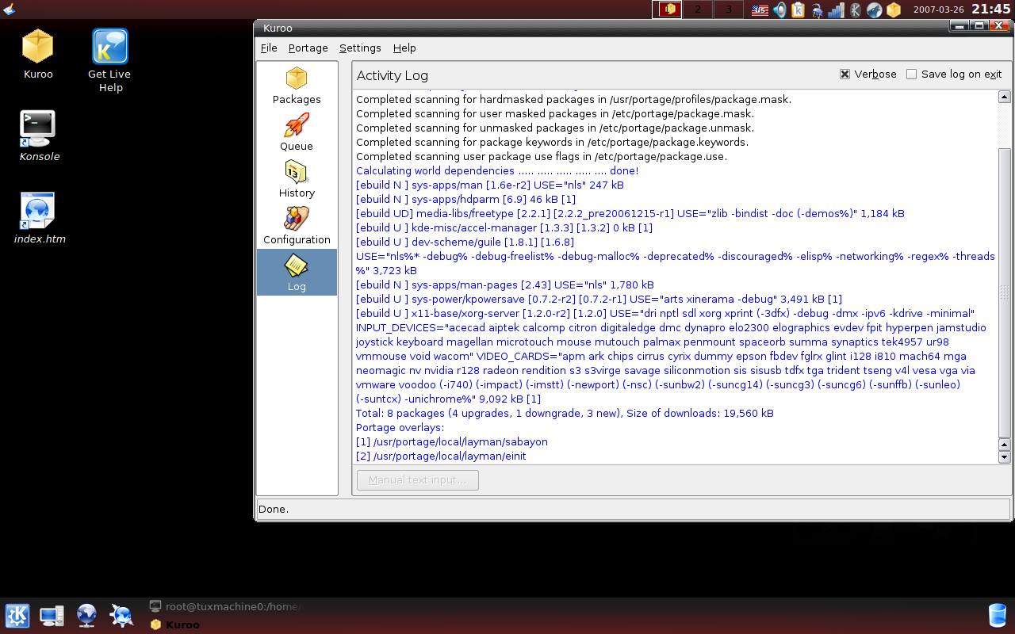The image size is (1015, 634).
Task: Open the Trash icon in the bottom panel
Action: [x=997, y=616]
